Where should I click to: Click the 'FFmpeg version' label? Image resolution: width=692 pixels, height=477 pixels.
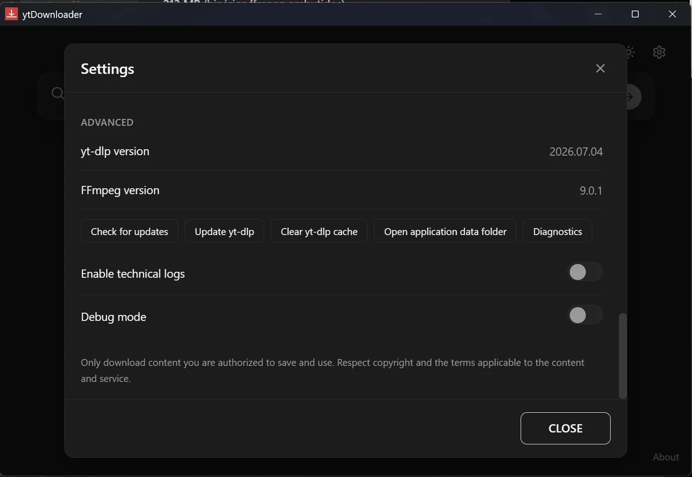click(120, 191)
